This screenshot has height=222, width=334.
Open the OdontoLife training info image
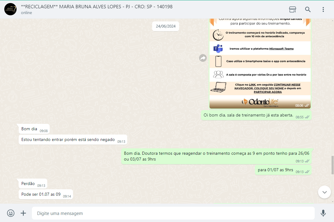coord(260,64)
